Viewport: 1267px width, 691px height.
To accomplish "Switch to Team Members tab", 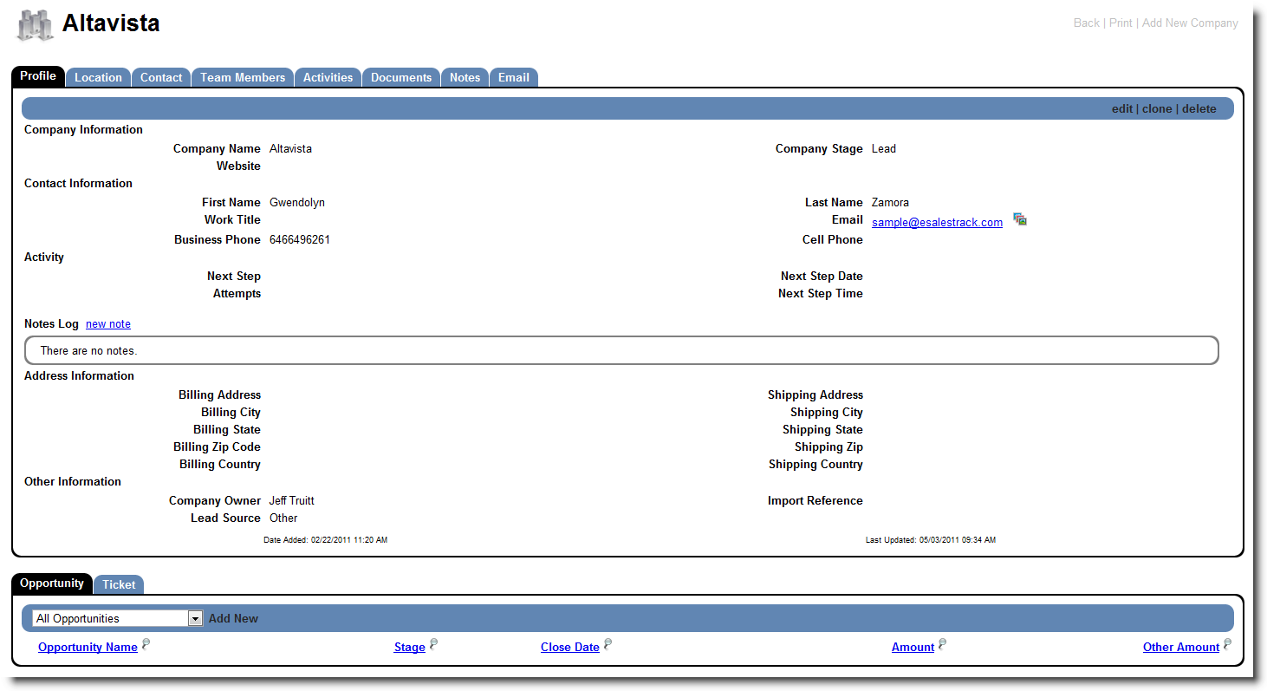I will [x=243, y=77].
